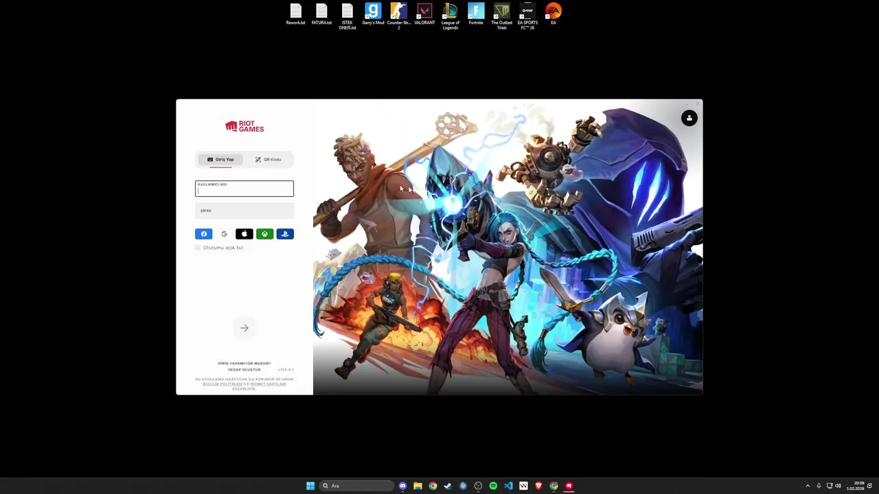This screenshot has width=879, height=494.
Task: Select the Garry's Mod desktop shortcut
Action: [373, 14]
